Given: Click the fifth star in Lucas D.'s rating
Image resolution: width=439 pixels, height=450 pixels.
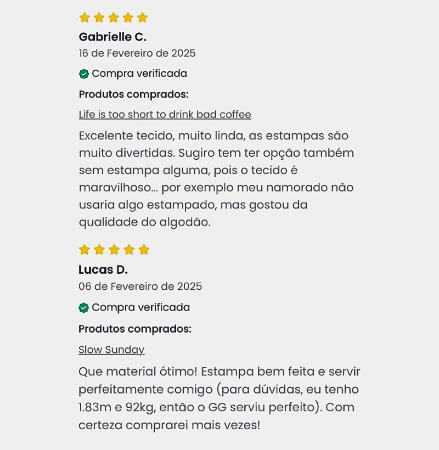Looking at the screenshot, I should [144, 250].
